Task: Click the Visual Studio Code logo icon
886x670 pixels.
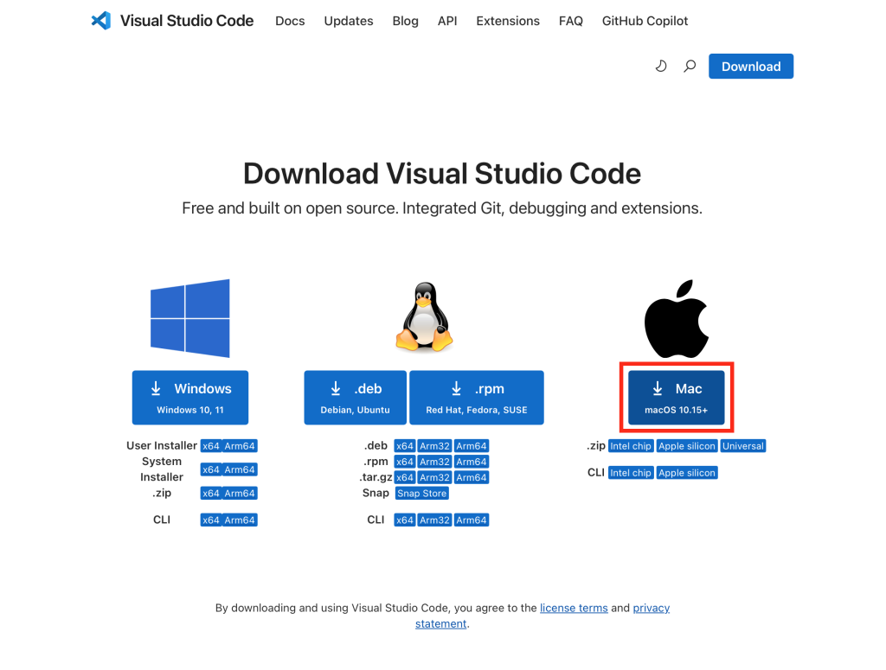Action: click(101, 21)
